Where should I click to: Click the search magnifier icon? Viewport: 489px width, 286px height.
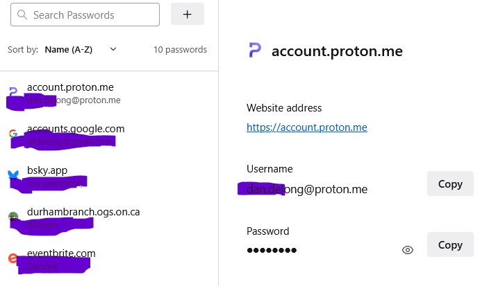tap(22, 15)
